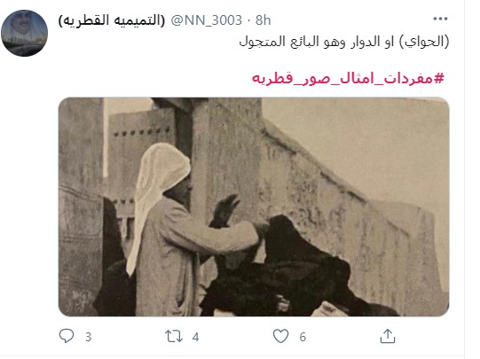Visit the @NN_3003 handle link
480x359 pixels.
pyautogui.click(x=207, y=20)
